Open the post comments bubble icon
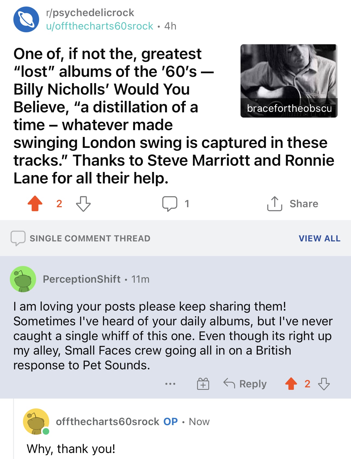This screenshot has height=459, width=351. [169, 204]
